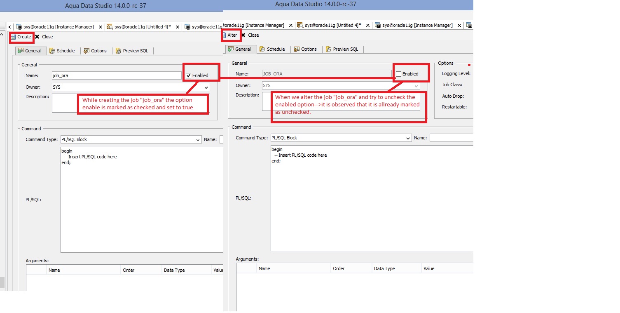Open the Schedule tab in the Alter job editor
620x313 pixels.
272,49
